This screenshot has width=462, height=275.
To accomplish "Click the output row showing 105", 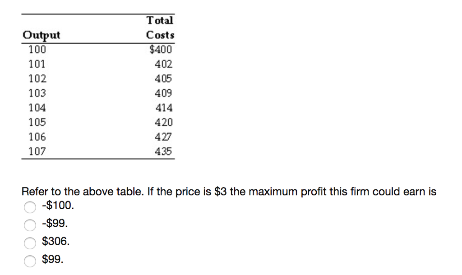I will click(38, 122).
